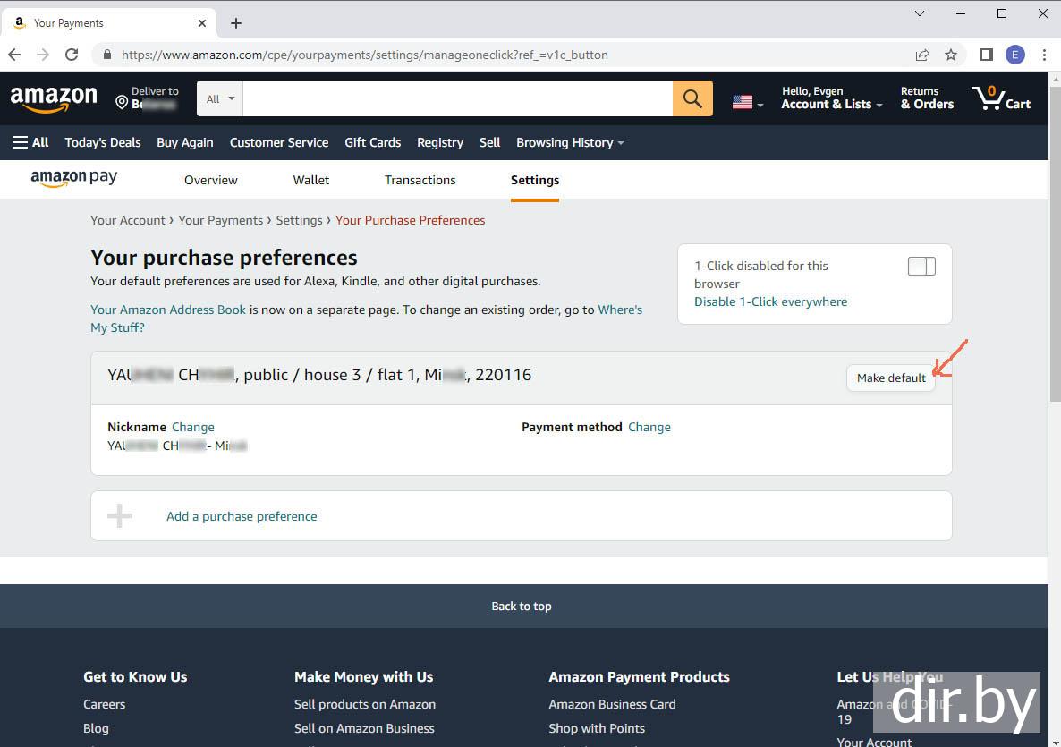Screen dimensions: 1061x747
Task: Open the US flag language dropdown
Action: [x=747, y=103]
